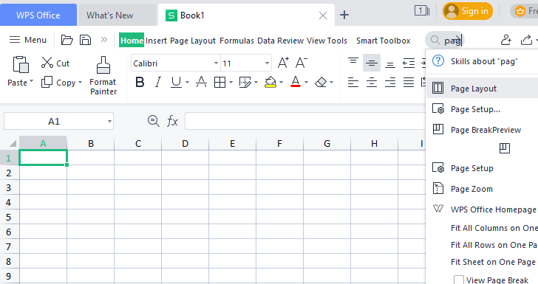538x284 pixels.
Task: Increase font size with A+ icon
Action: (283, 63)
